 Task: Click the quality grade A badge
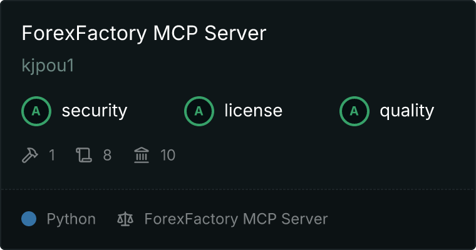pyautogui.click(x=354, y=111)
